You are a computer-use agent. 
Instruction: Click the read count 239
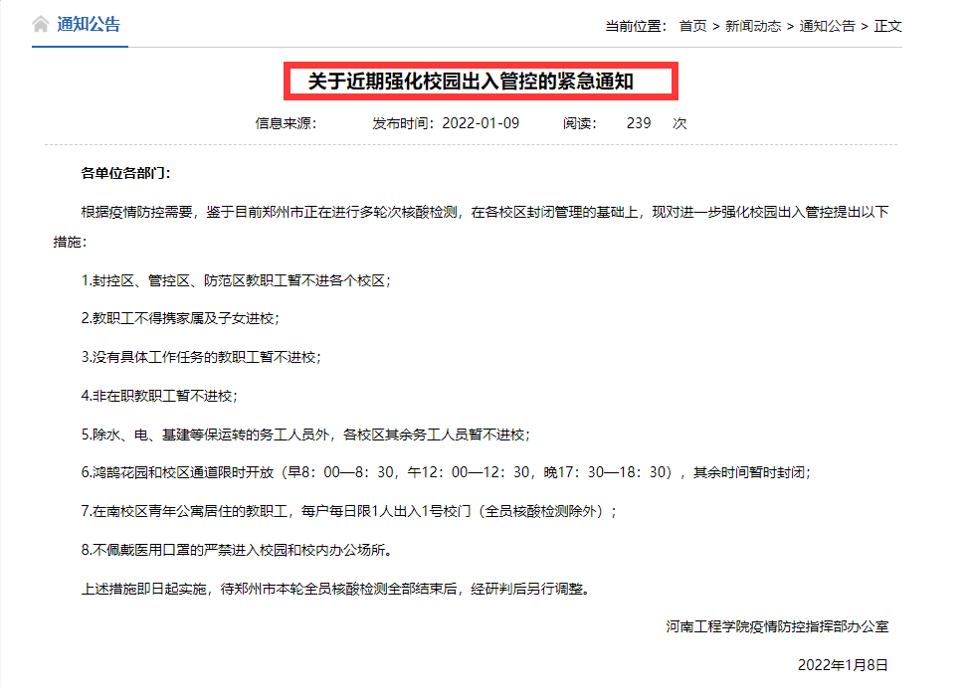[639, 123]
